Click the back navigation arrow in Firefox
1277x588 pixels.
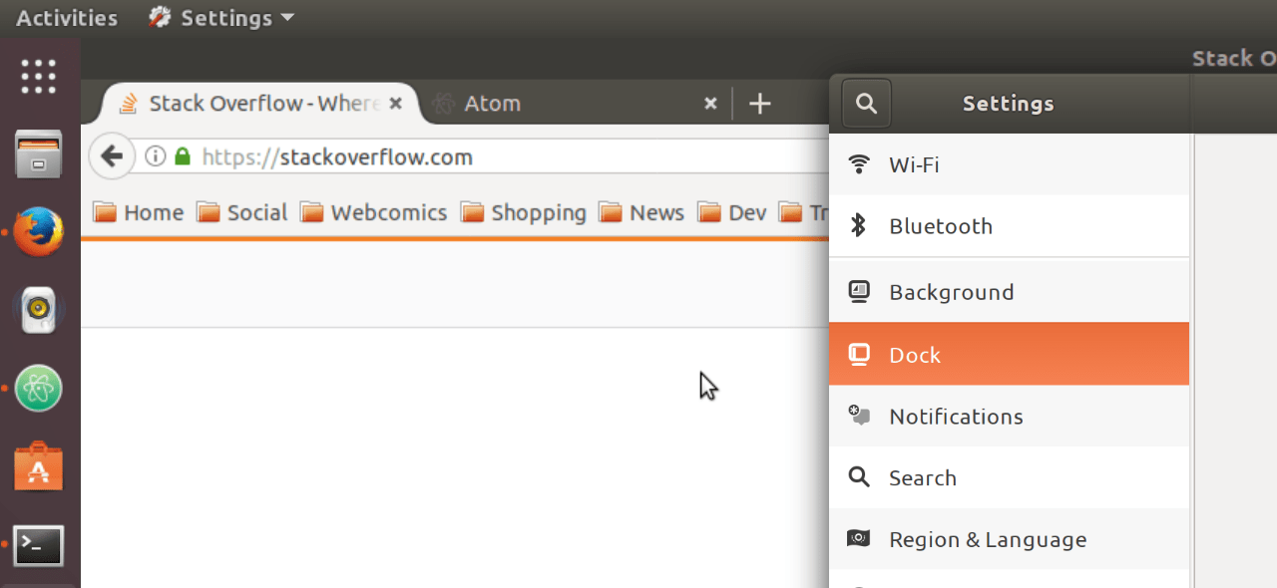[x=111, y=155]
